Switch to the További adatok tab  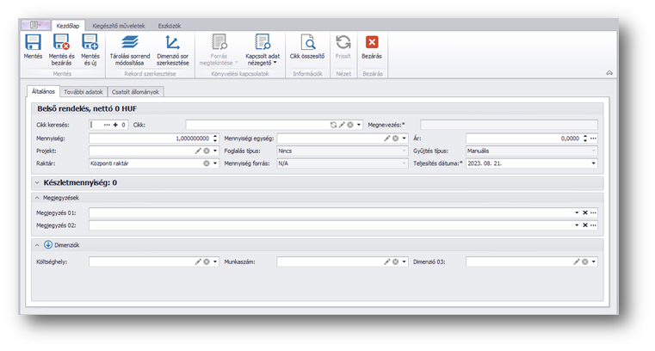tap(83, 91)
